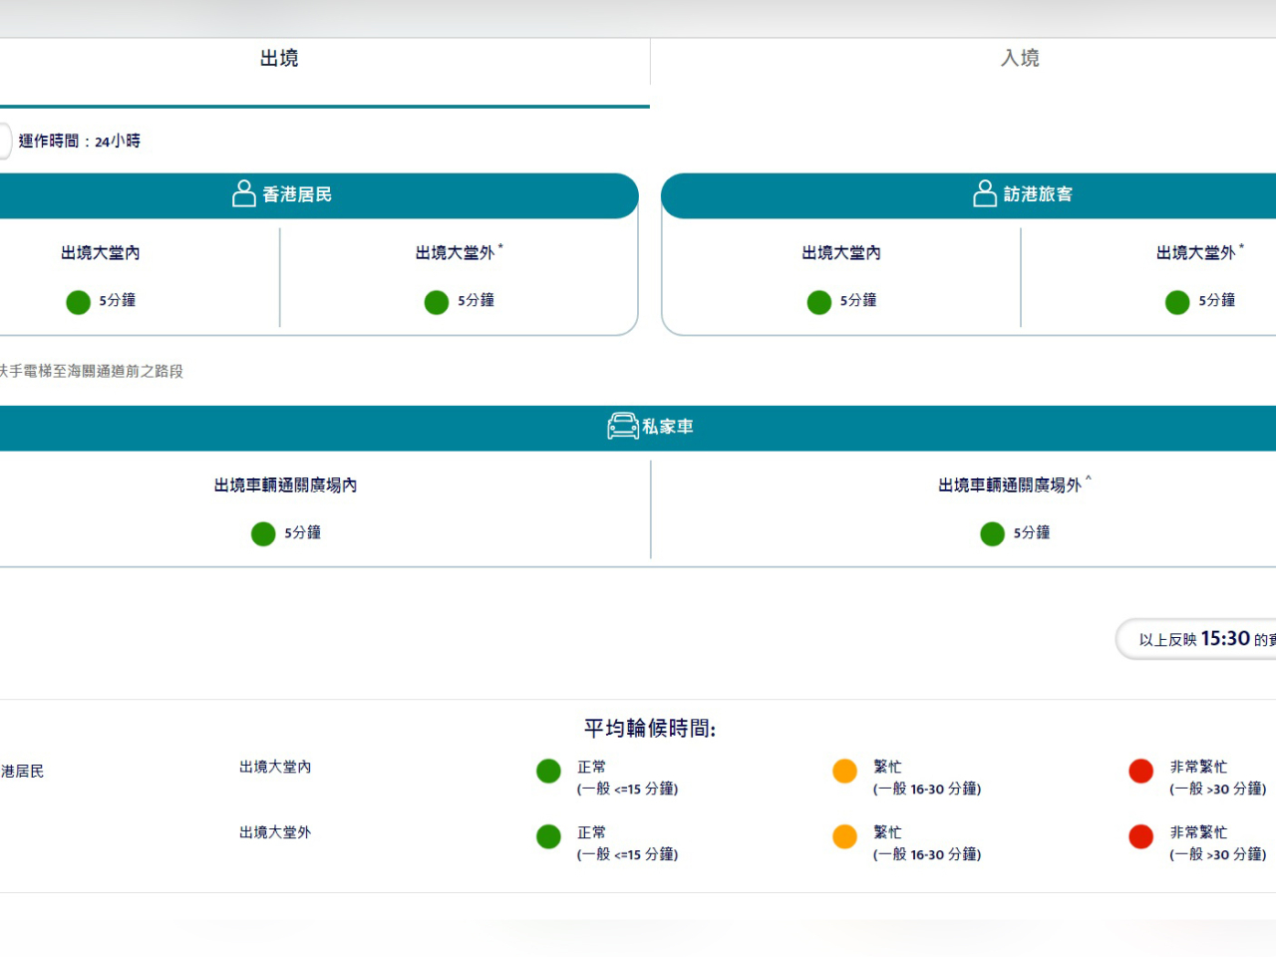Click 出境大堂內 label under 訪港旅客
The width and height of the screenshot is (1276, 957).
coord(841,253)
